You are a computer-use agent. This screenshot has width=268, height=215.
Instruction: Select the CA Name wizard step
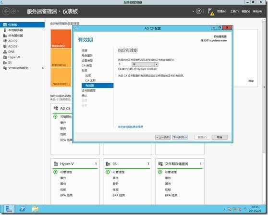90,80
